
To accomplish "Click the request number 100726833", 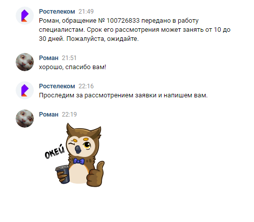I will (x=123, y=21).
